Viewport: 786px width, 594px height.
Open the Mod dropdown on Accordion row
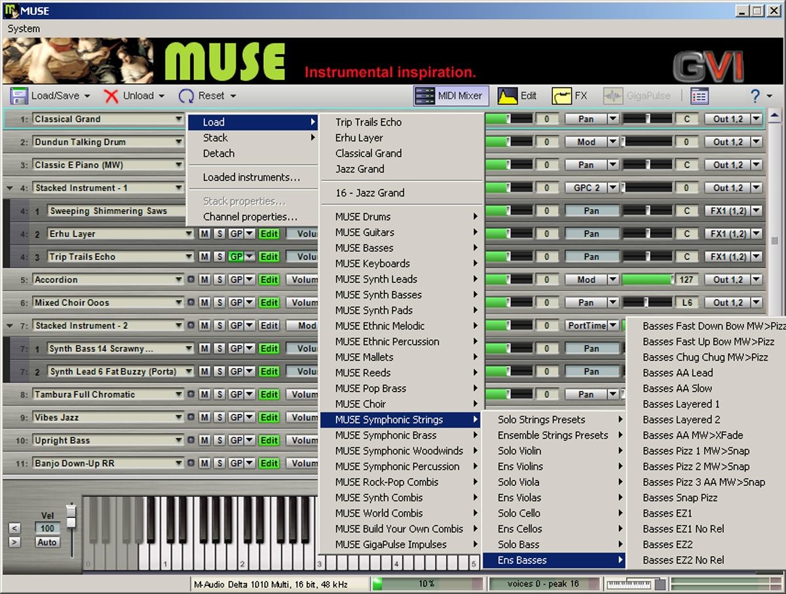(x=612, y=280)
